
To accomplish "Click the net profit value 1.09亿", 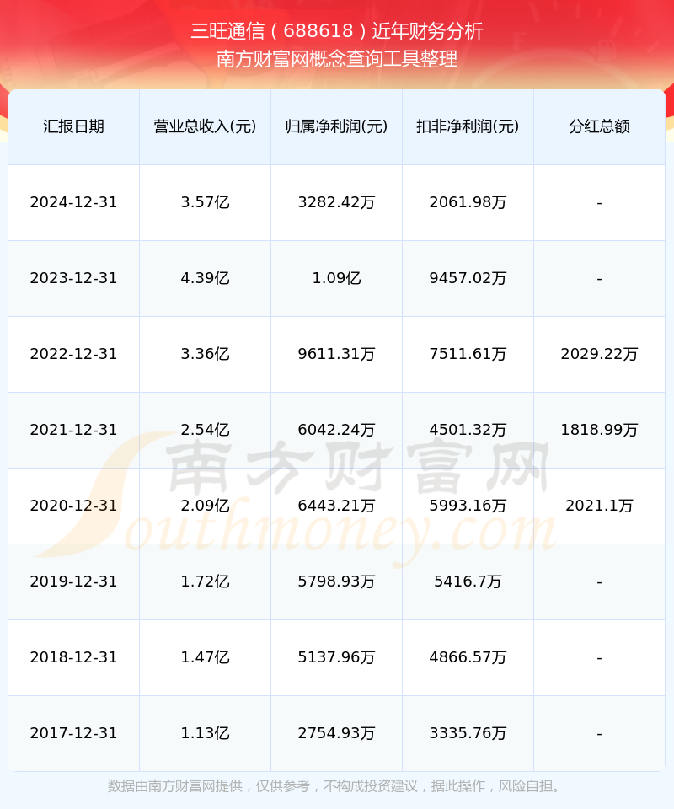I will point(337,278).
